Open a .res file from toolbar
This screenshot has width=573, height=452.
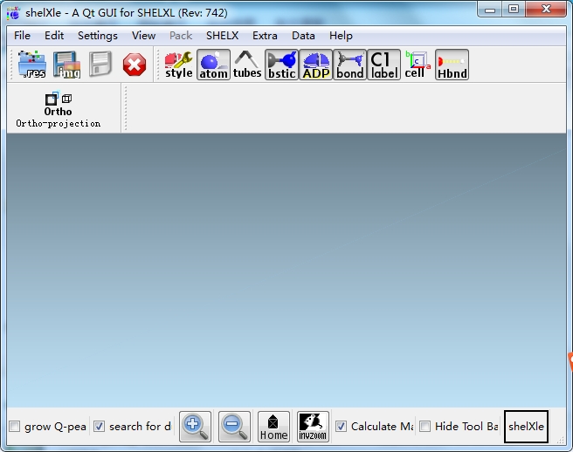pos(32,65)
